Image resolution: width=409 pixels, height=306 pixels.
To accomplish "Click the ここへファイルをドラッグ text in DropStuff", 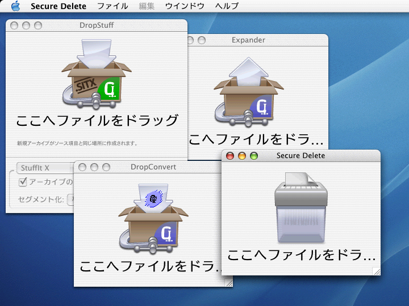I will (x=97, y=121).
